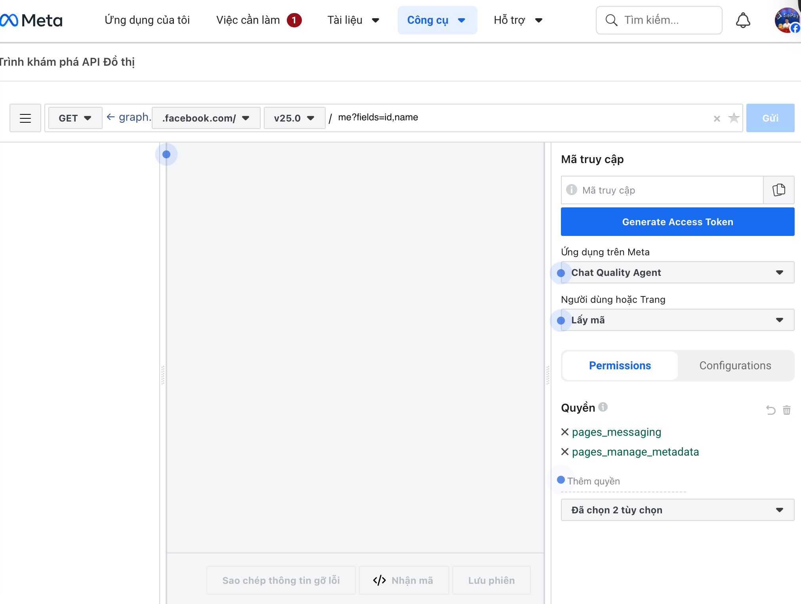This screenshot has height=604, width=801.
Task: Expand the v25.0 version dropdown
Action: click(294, 118)
